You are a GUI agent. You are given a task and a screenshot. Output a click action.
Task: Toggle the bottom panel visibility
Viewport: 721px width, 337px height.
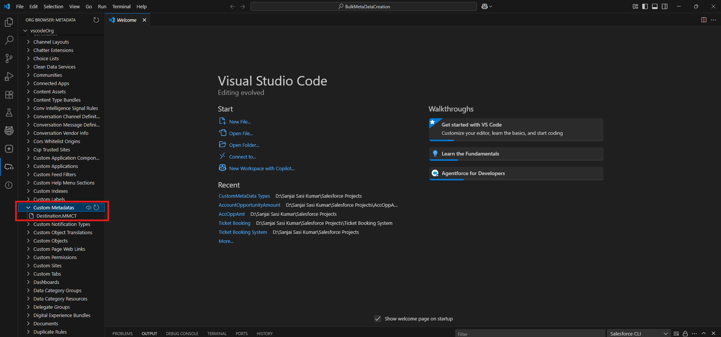(655, 6)
